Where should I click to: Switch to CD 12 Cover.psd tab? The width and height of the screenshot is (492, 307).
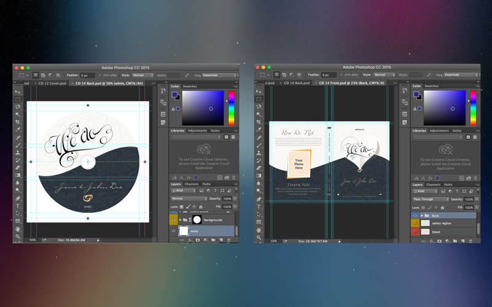point(52,84)
